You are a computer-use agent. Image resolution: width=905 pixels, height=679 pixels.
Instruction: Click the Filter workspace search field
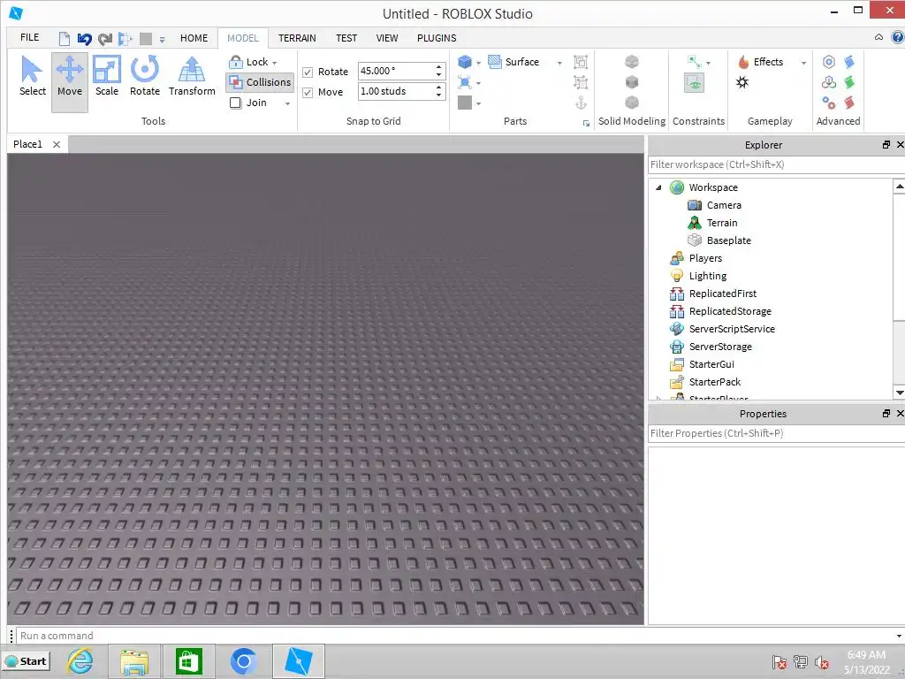point(776,164)
